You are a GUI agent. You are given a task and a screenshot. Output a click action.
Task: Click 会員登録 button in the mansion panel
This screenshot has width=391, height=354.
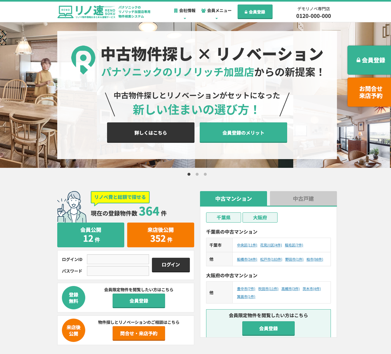click(268, 328)
